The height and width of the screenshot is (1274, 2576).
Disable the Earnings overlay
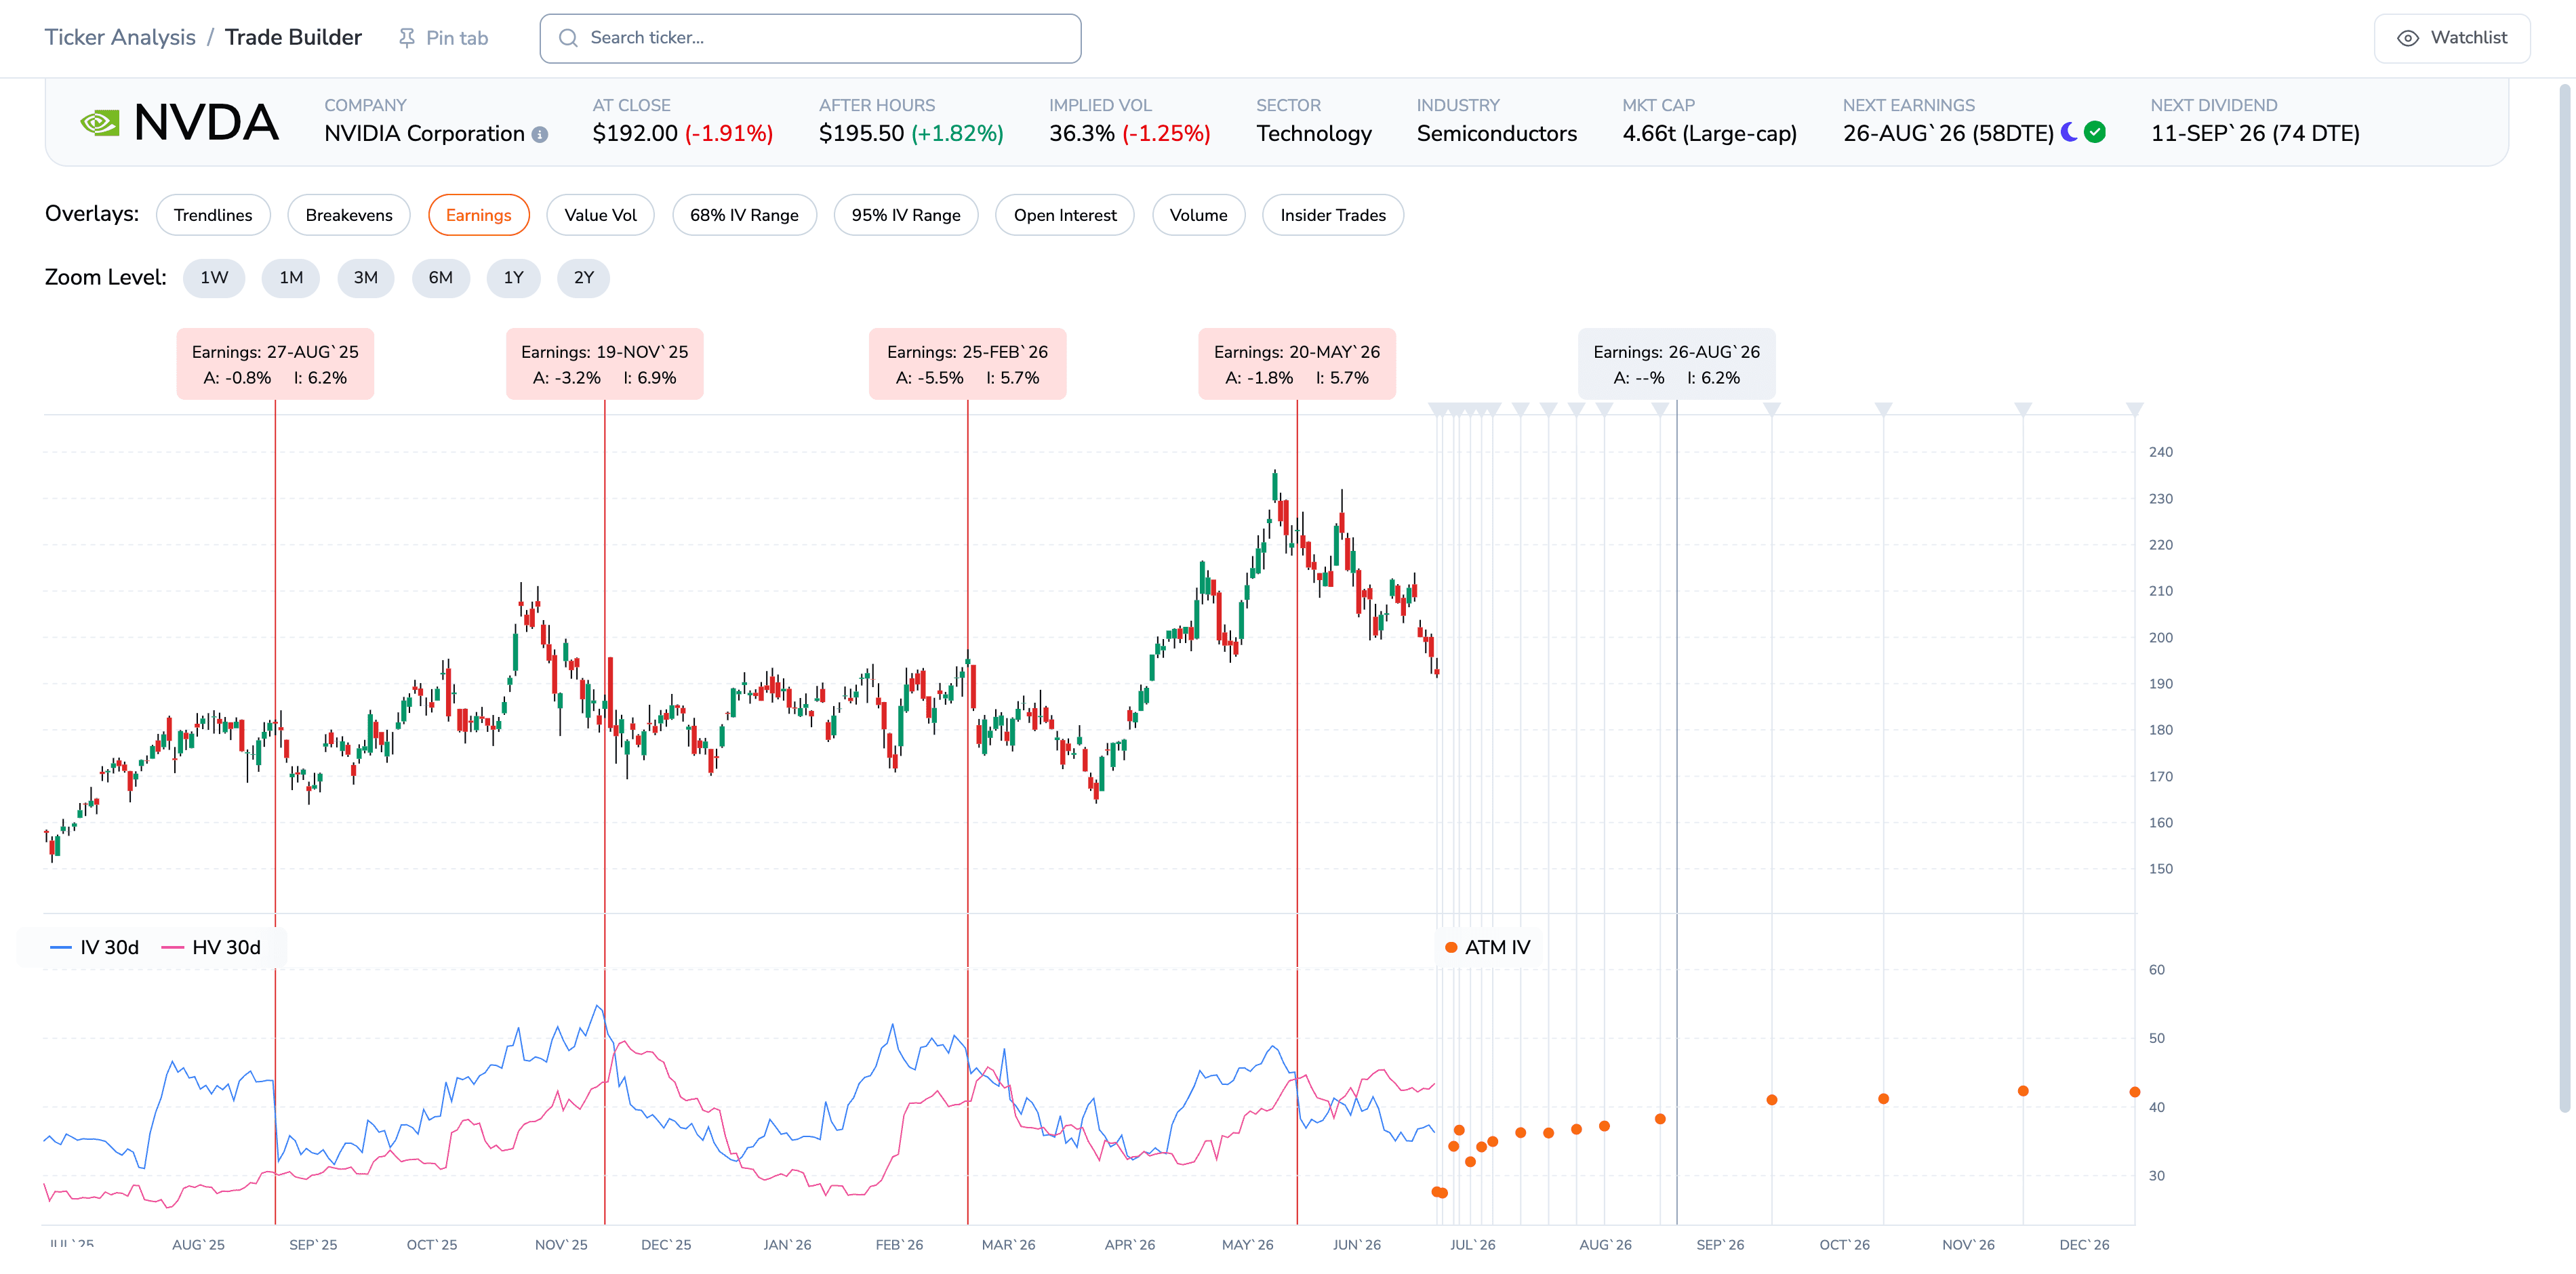[x=479, y=215]
